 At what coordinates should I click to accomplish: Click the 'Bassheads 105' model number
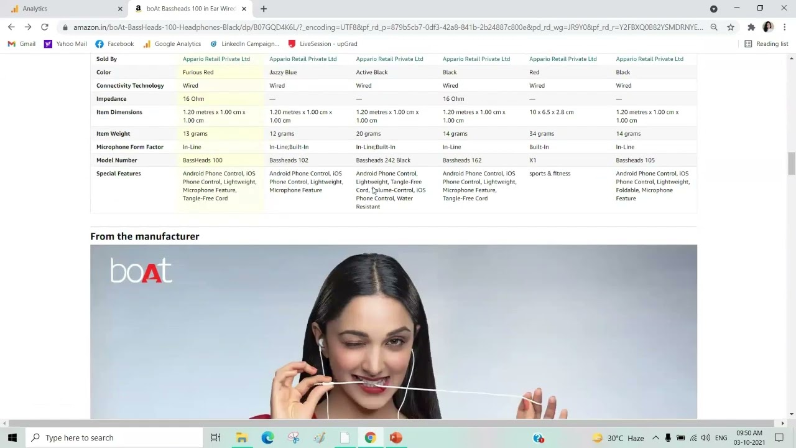coord(635,161)
